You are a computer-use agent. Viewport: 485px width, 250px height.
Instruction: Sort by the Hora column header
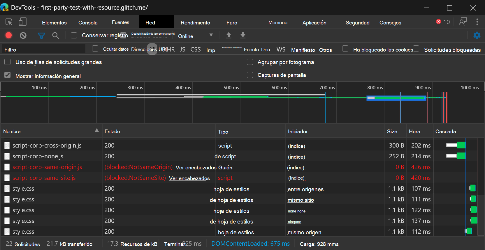coord(420,132)
